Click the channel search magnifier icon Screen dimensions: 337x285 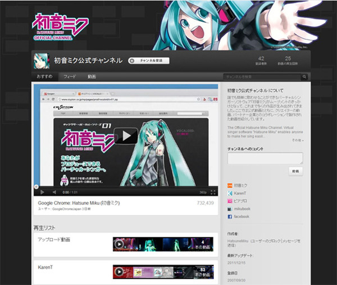304,77
